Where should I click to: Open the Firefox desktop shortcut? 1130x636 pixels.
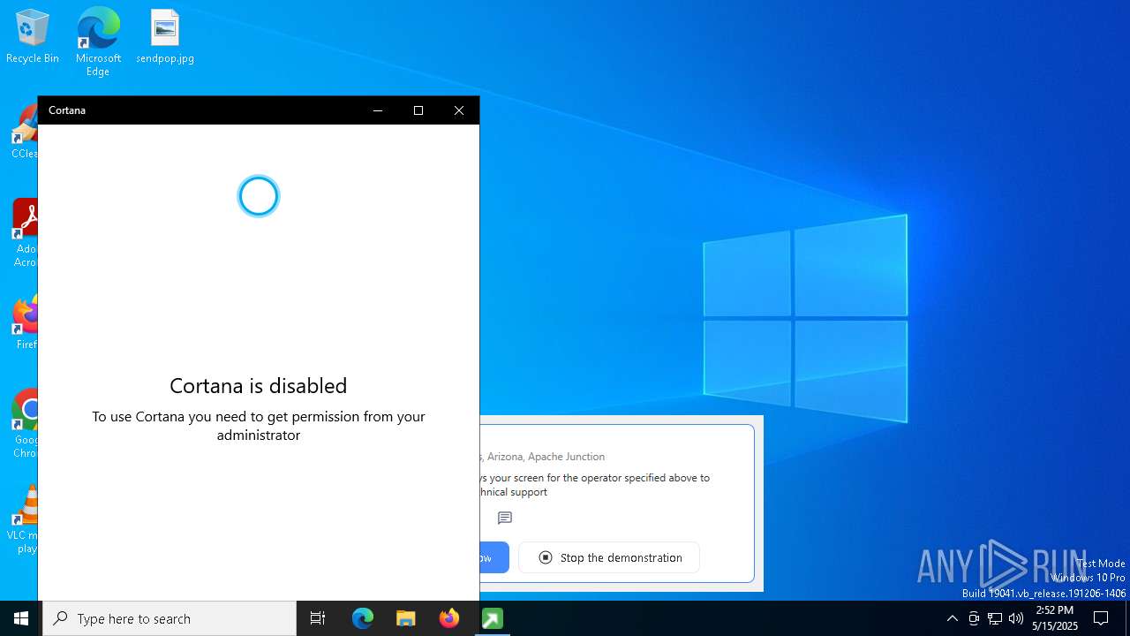(26, 323)
